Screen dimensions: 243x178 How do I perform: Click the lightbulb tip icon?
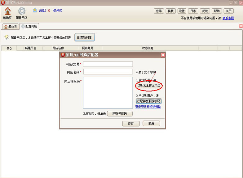[x=7, y=37]
